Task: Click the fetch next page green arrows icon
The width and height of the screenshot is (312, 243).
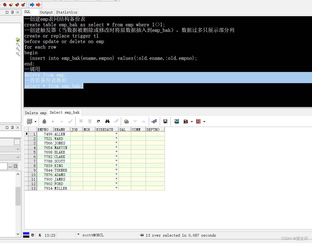Action: 81,121
